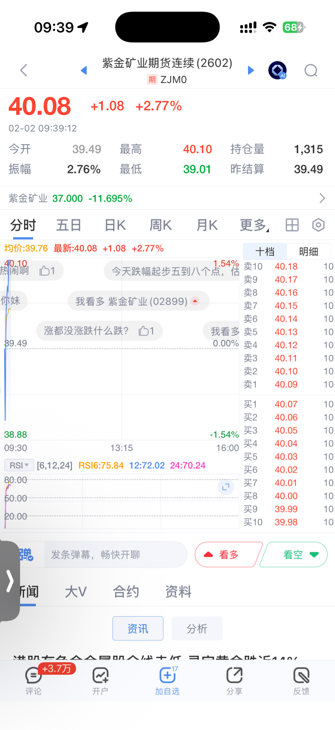
Task: Select the 五日 chart tab
Action: [69, 225]
